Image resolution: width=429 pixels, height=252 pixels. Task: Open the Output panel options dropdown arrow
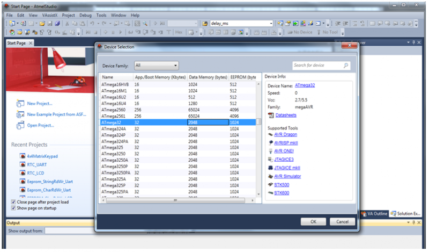[x=408, y=222]
